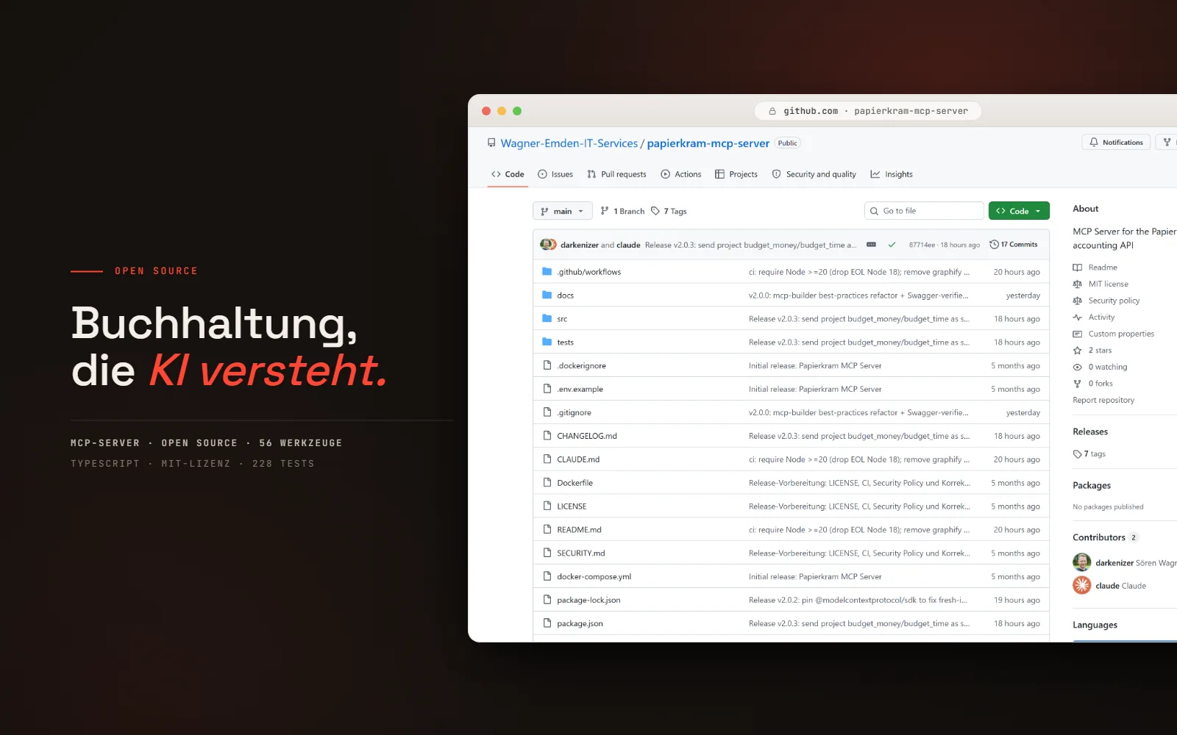Switch to the Actions tab

[681, 174]
